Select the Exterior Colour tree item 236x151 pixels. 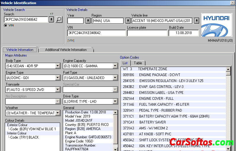(17, 125)
